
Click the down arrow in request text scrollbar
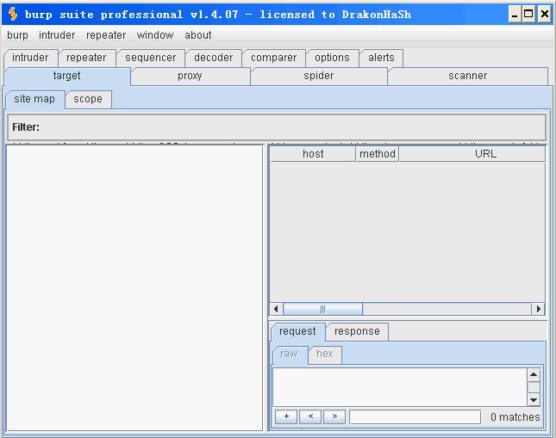click(534, 400)
